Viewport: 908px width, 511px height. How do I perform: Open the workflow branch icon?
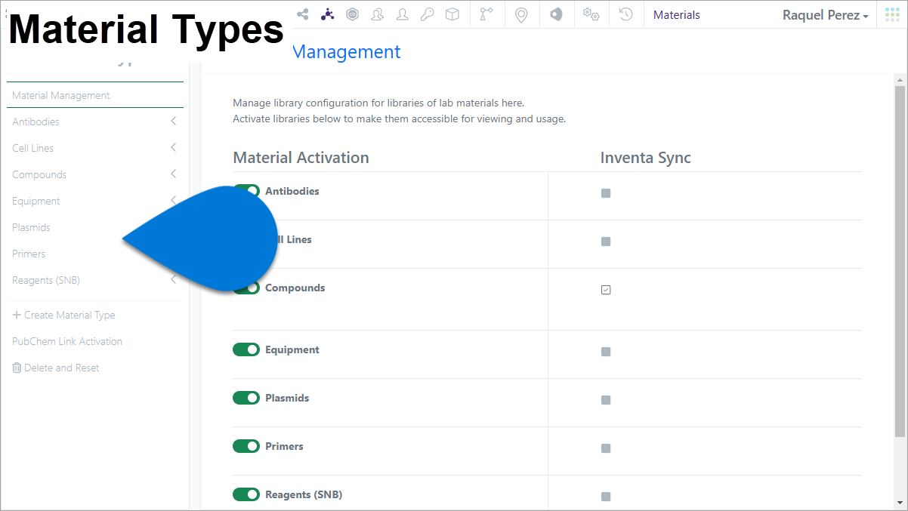(486, 14)
